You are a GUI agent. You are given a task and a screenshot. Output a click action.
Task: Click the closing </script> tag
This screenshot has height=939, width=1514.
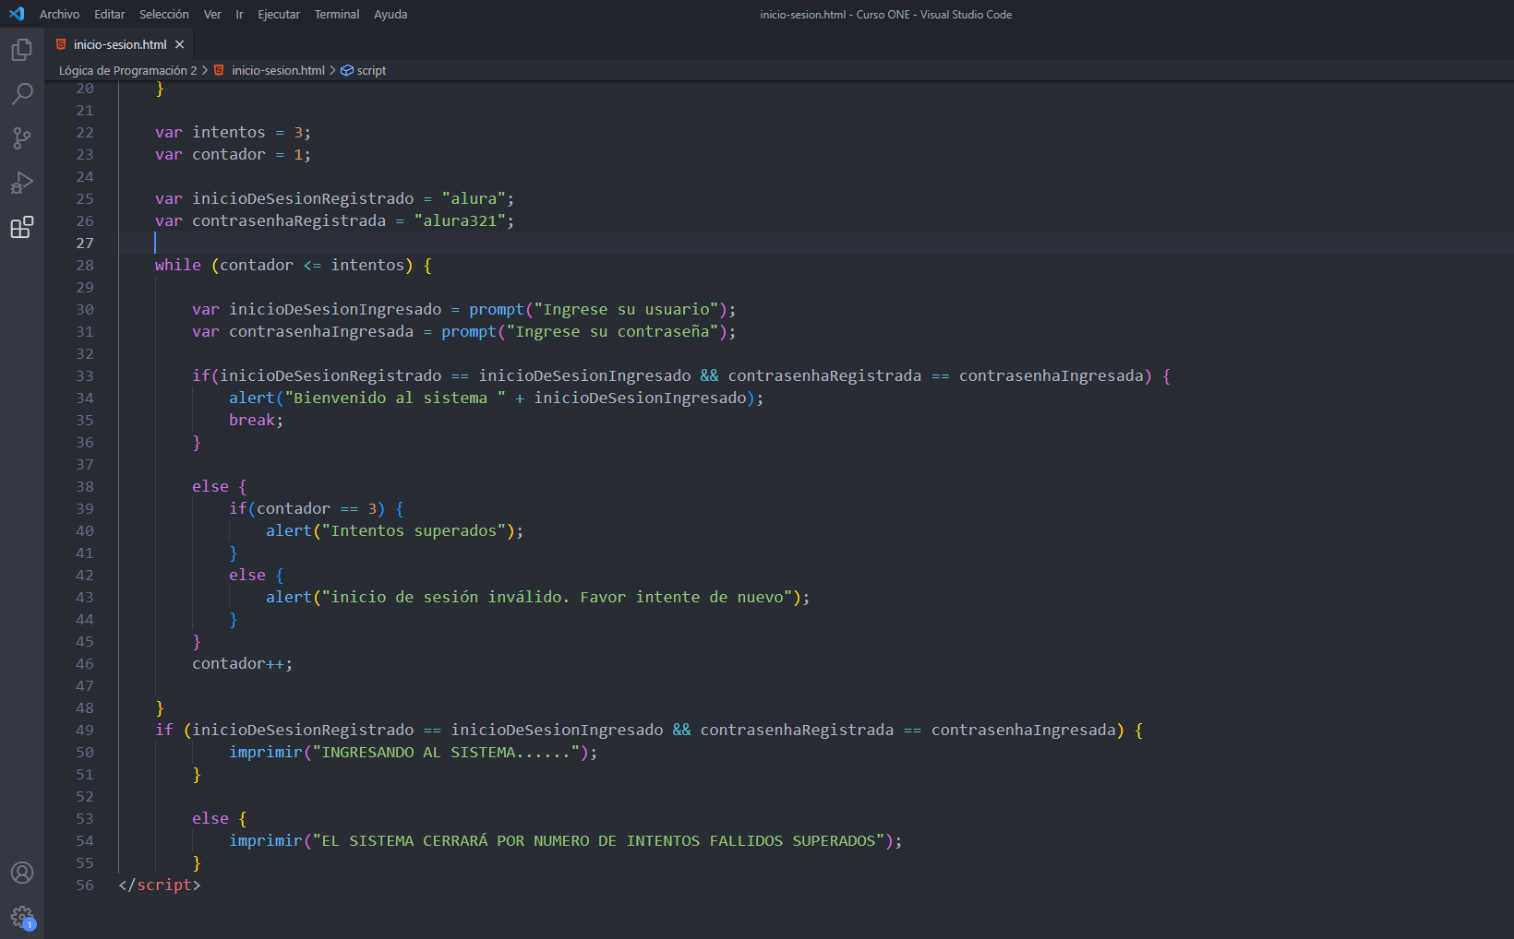pyautogui.click(x=160, y=886)
